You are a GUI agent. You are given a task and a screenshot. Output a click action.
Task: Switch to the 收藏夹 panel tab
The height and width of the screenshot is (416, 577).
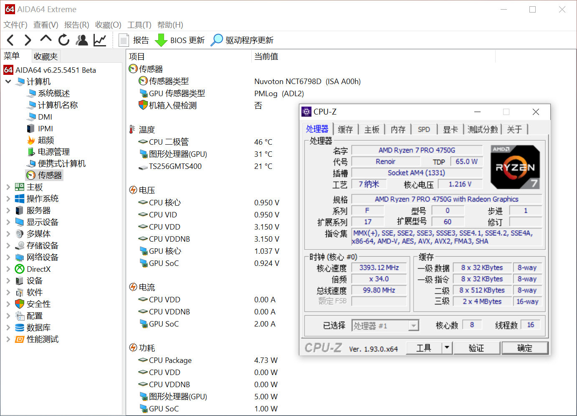(x=46, y=56)
